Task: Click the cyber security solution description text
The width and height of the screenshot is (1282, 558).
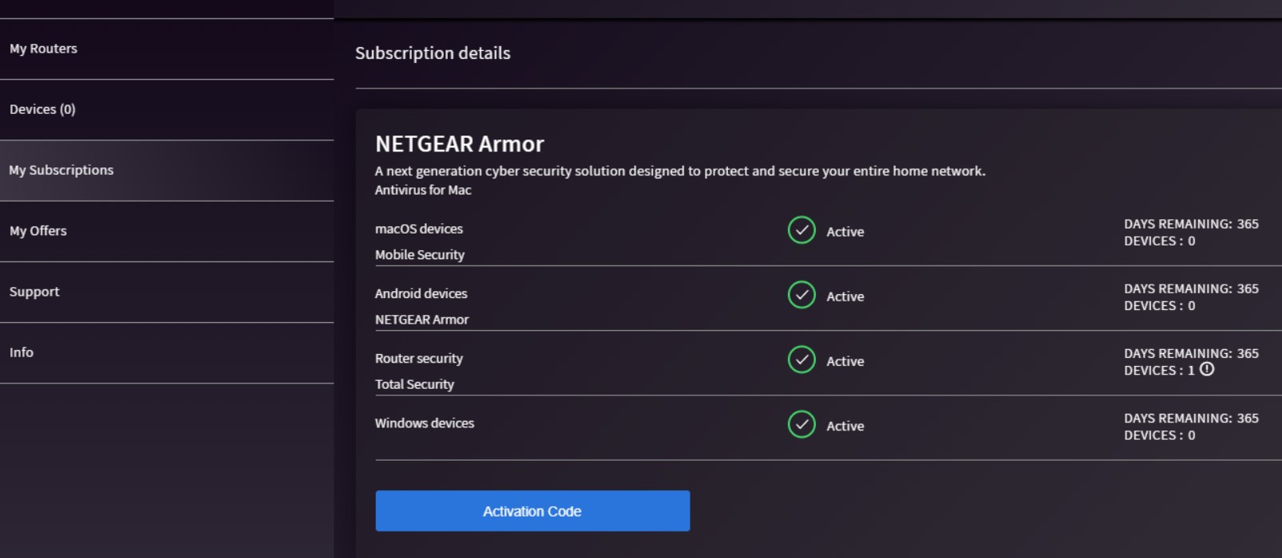Action: click(680, 171)
